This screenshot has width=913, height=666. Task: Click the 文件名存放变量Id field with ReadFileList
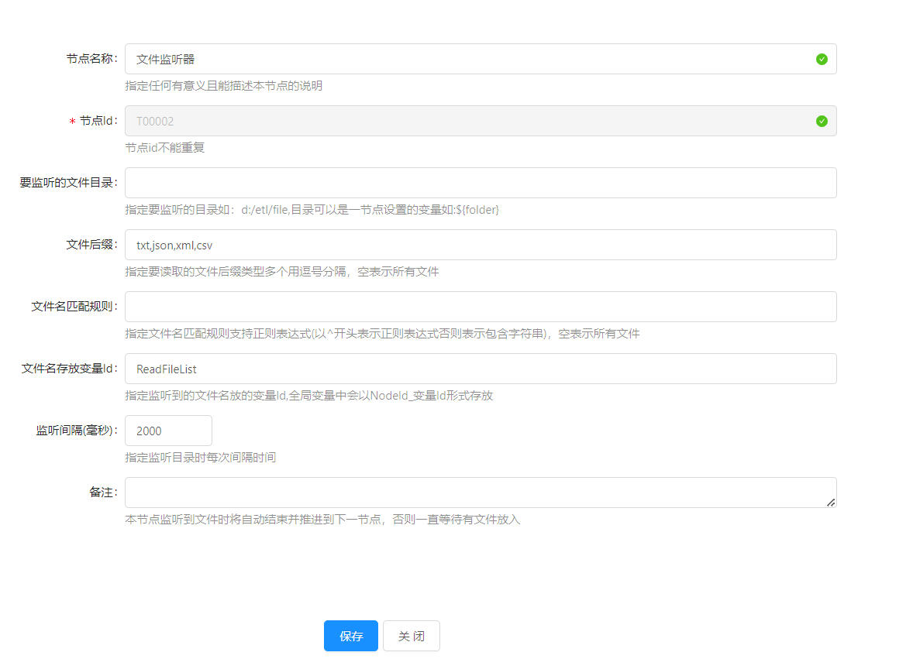click(481, 369)
